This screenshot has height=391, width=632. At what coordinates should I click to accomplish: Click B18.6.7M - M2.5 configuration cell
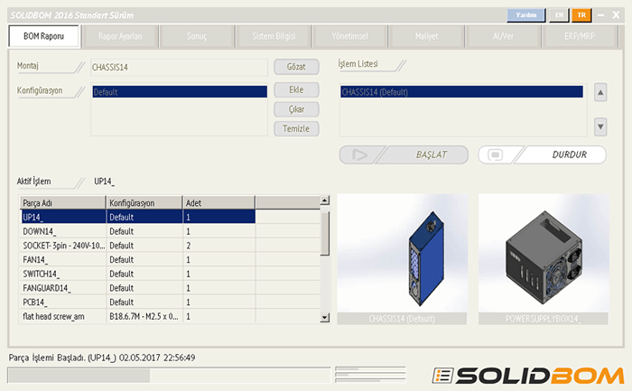144,316
